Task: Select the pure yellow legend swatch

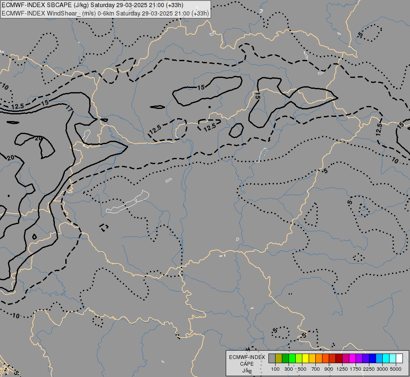Action: pos(305,358)
